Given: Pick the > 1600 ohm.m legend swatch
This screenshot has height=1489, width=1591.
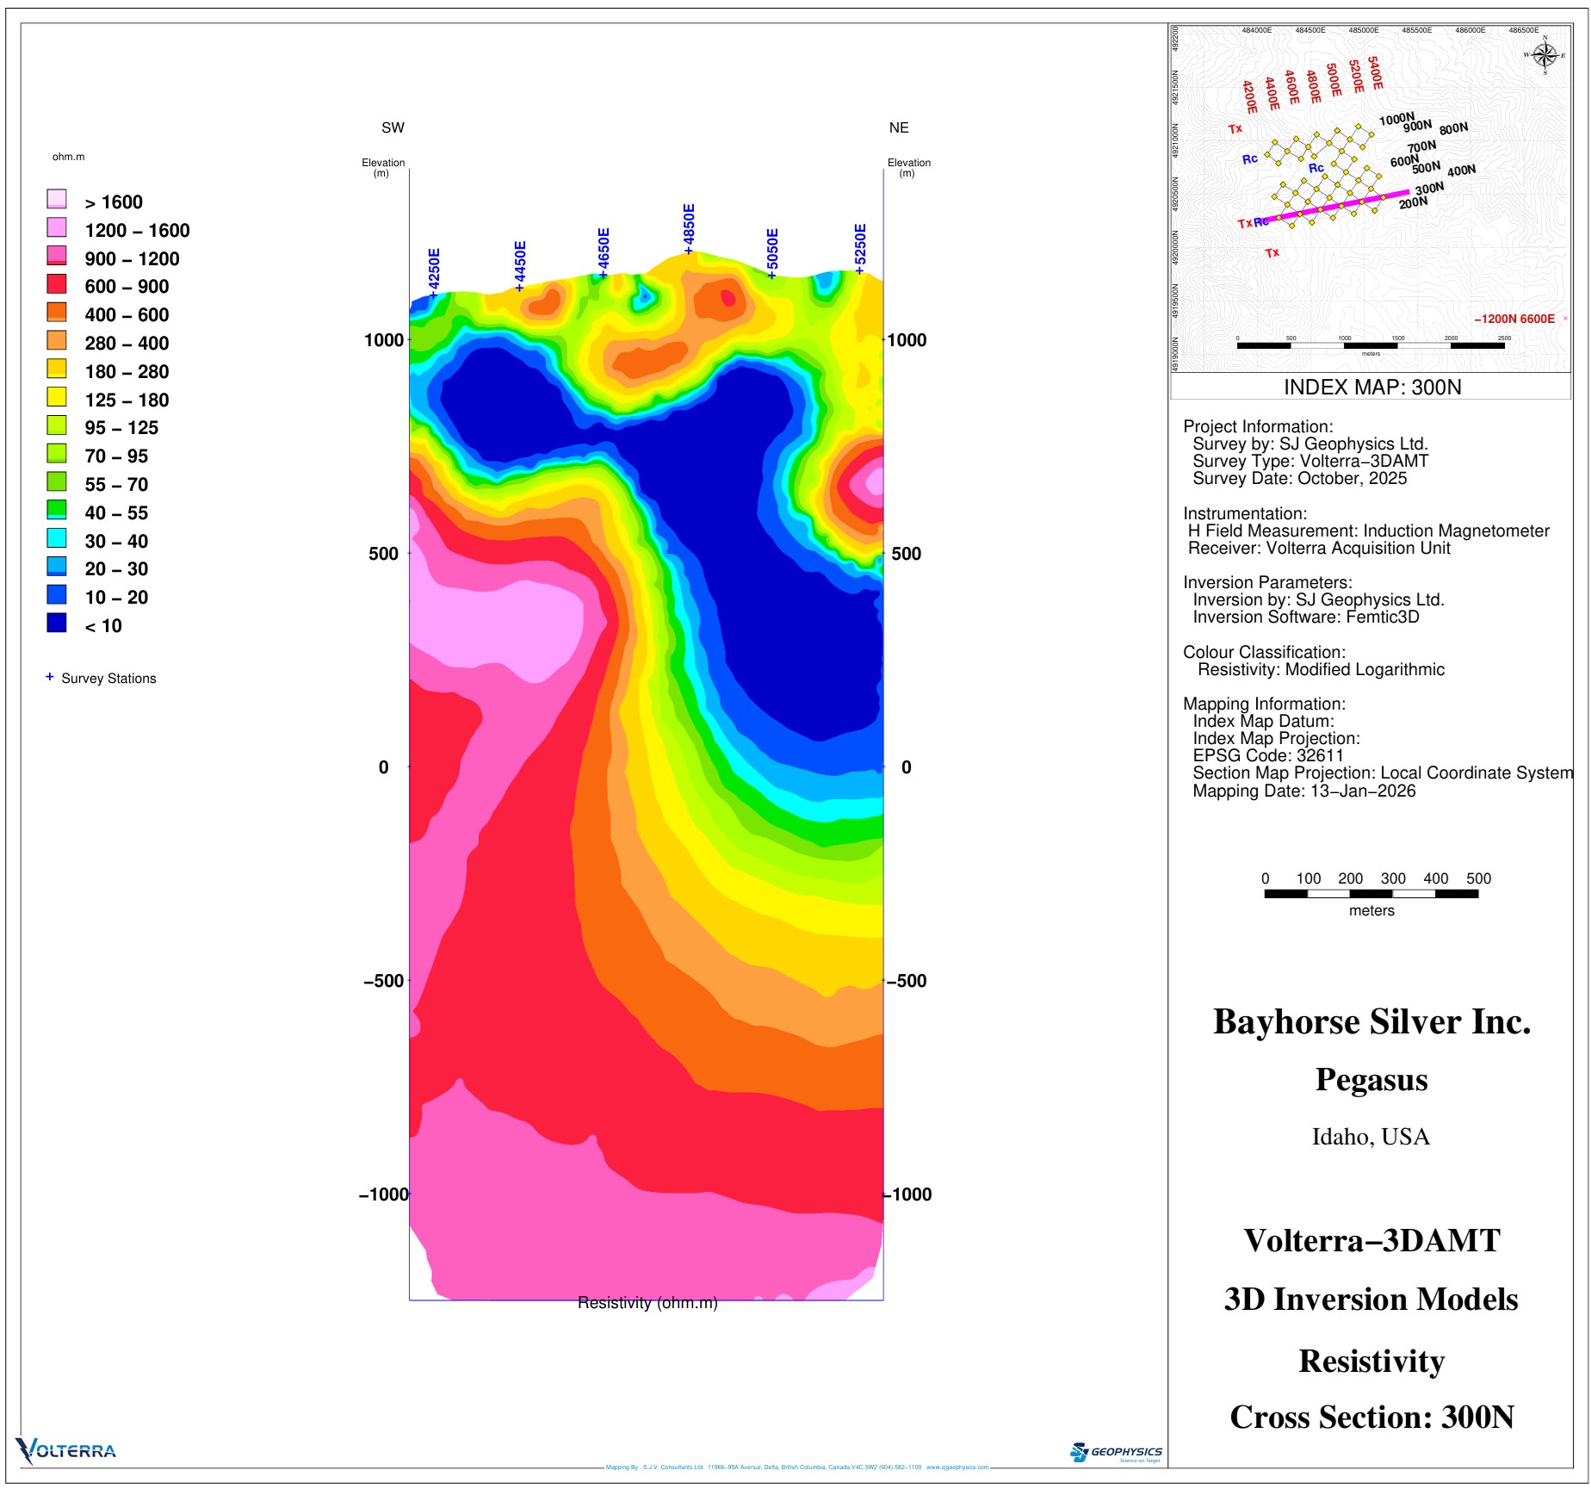Looking at the screenshot, I should point(57,200).
